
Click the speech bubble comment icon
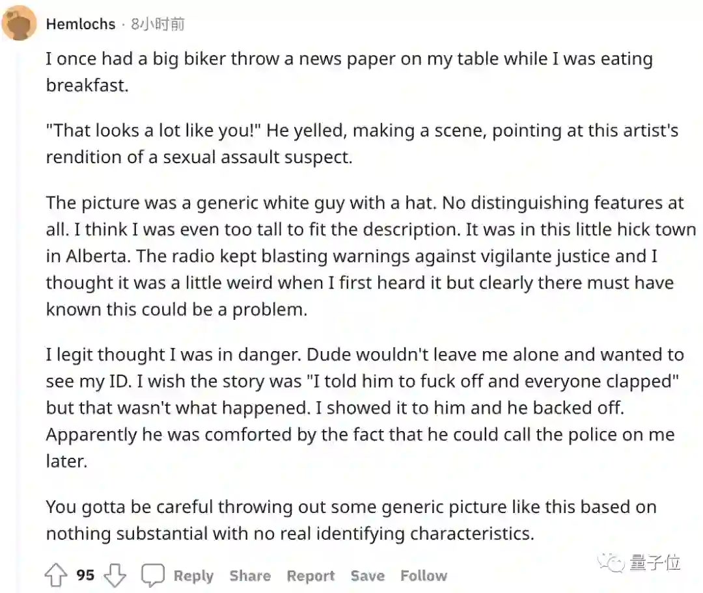click(154, 575)
